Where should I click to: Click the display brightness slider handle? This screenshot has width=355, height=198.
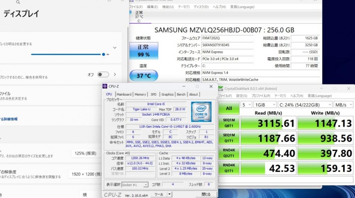pyautogui.click(x=103, y=54)
